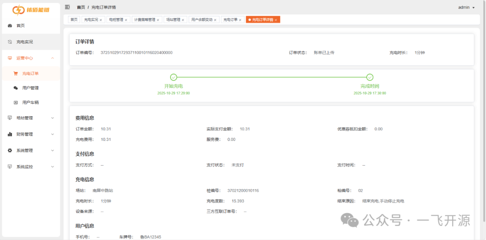
Task: Click the 充电实况 icon in sidebar
Action: 10,42
